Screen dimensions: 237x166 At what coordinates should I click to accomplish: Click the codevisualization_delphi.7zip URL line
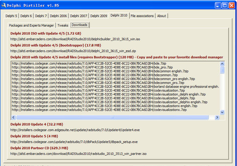pos(103,98)
